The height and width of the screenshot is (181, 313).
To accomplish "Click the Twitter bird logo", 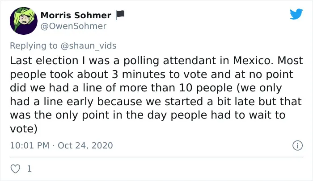I will coord(296,14).
